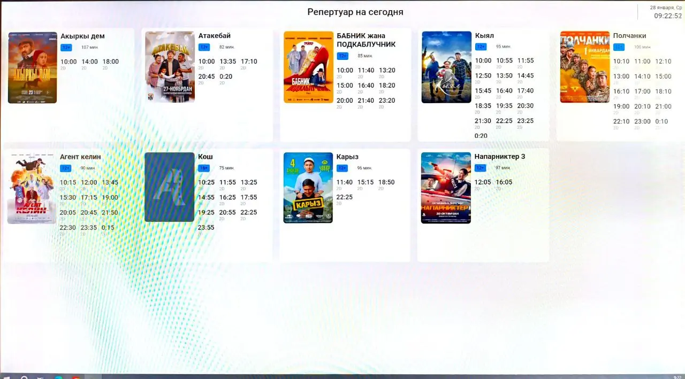Click the Атакебай movie poster
Viewport: 685px width, 379px height.
point(170,67)
